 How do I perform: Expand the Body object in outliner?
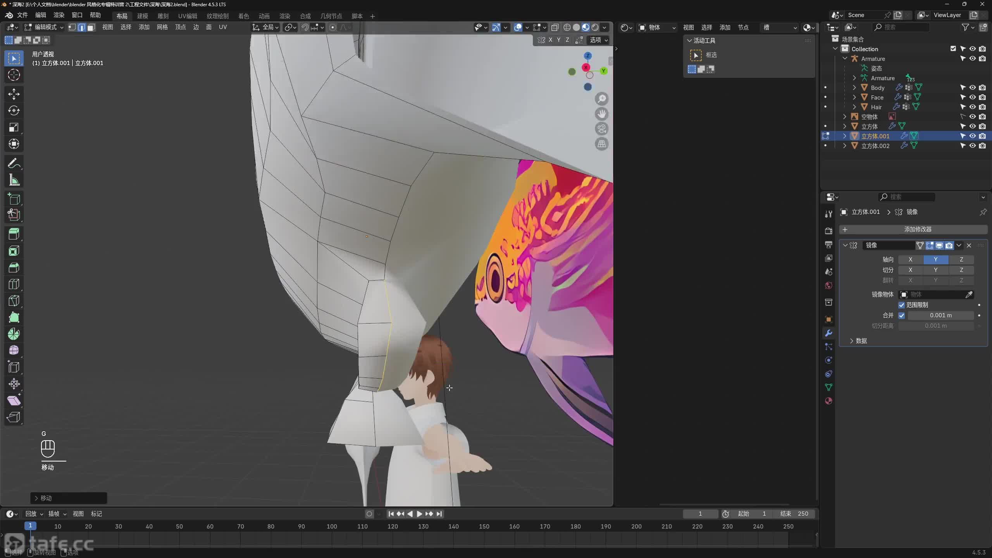pos(854,88)
